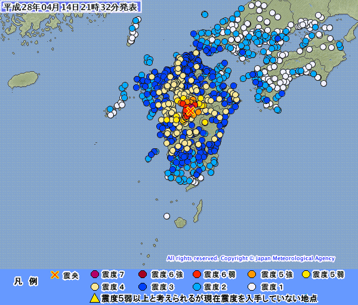Click the yellow 震度5弱 legend circle

tap(306, 274)
